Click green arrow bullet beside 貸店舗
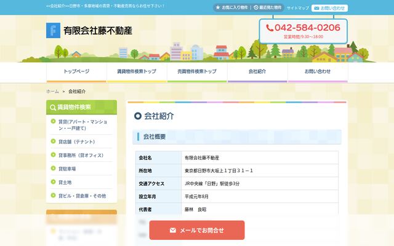 point(54,141)
